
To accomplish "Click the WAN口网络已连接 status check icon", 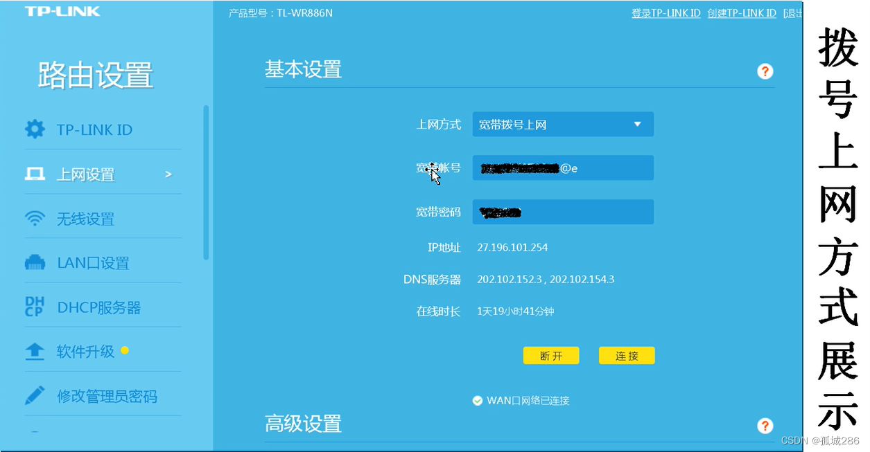I will (477, 400).
